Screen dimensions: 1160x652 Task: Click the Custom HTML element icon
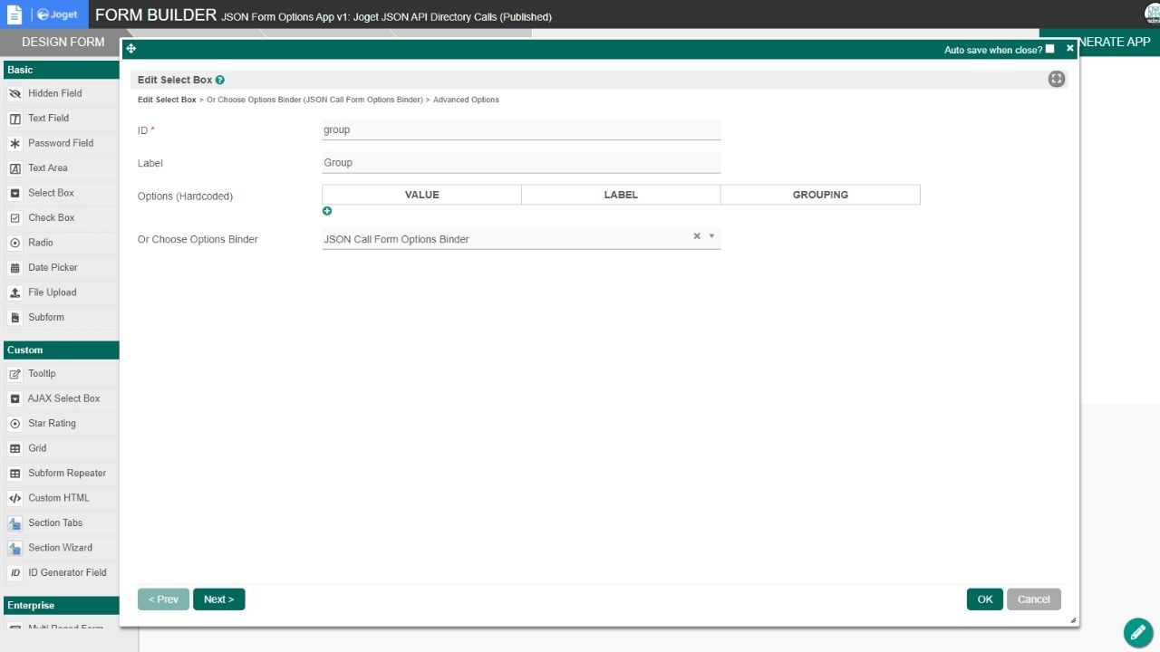(15, 498)
